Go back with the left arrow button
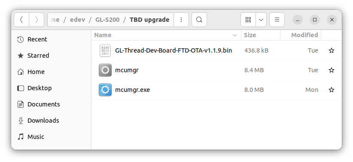Viewport: 353px width, 162px height. click(x=21, y=20)
